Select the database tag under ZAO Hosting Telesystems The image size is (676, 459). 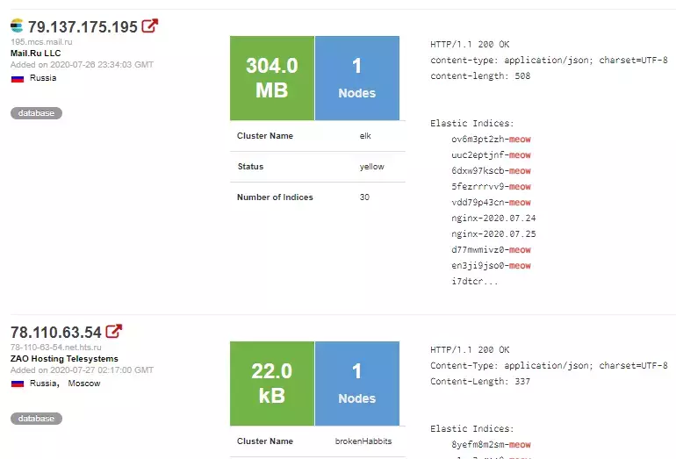[36, 419]
